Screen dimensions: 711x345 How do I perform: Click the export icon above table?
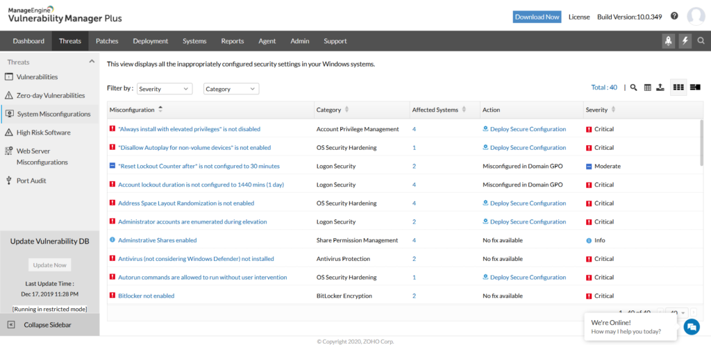click(x=660, y=87)
